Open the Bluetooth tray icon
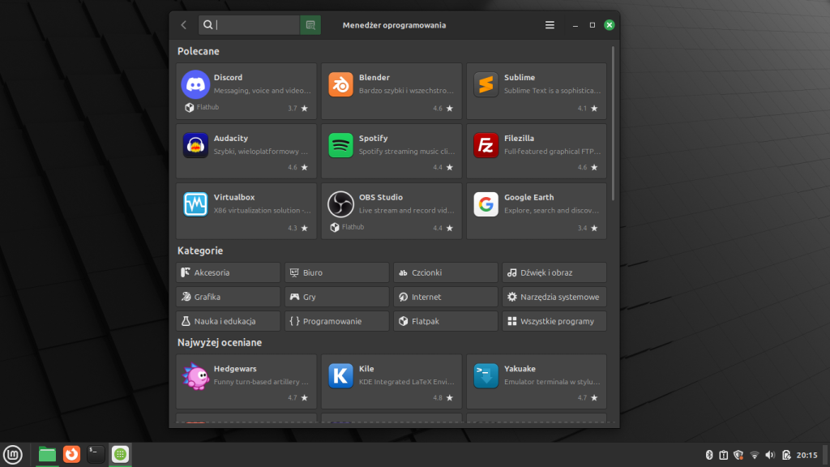 (709, 455)
